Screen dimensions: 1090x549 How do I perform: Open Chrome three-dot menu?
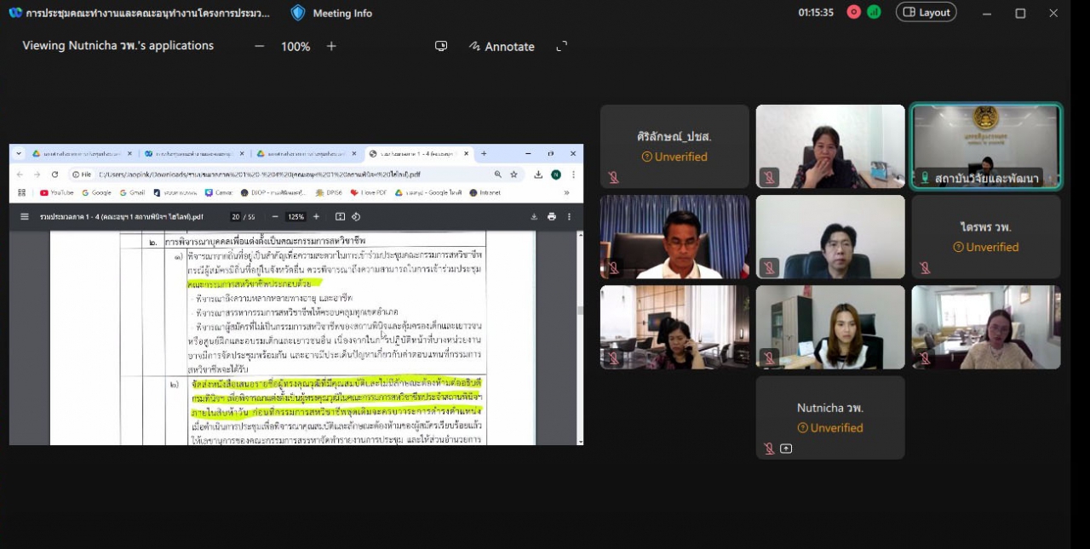click(573, 174)
